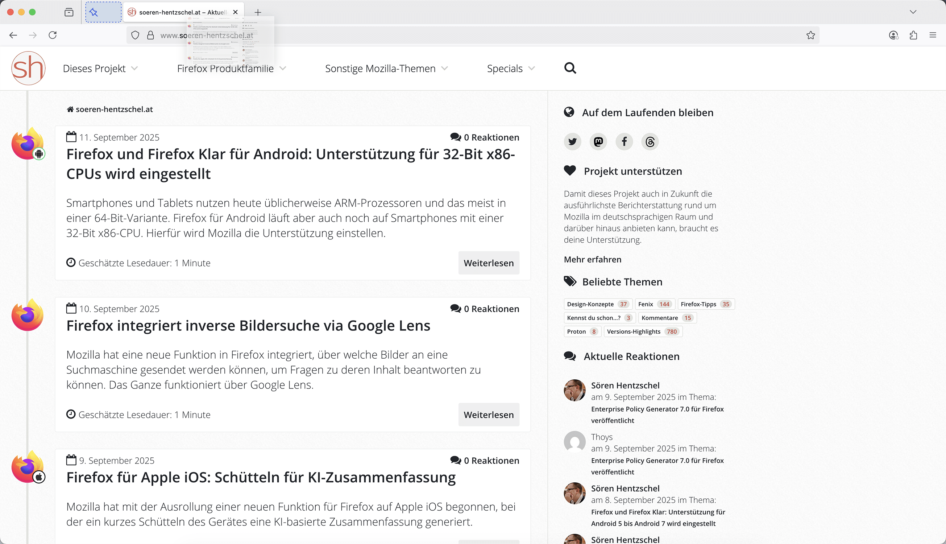This screenshot has width=946, height=544.
Task: Open the extensions puzzle icon
Action: pyautogui.click(x=913, y=35)
